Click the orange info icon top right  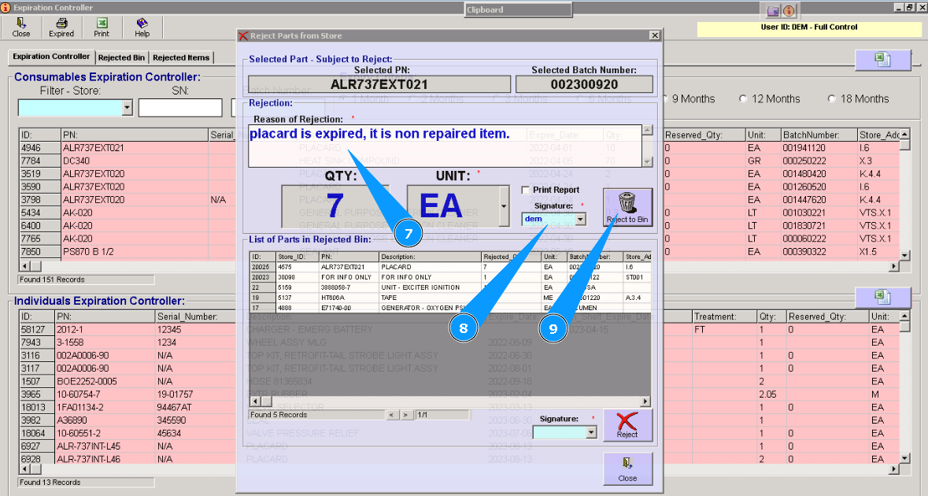[789, 11]
